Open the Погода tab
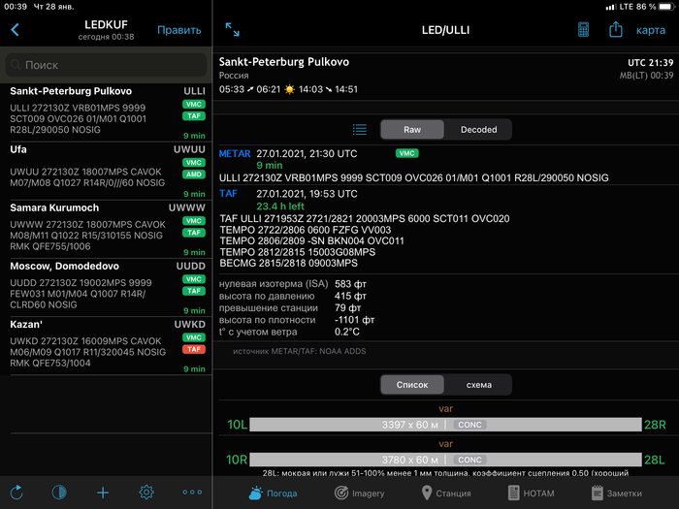This screenshot has height=509, width=679. click(x=273, y=493)
